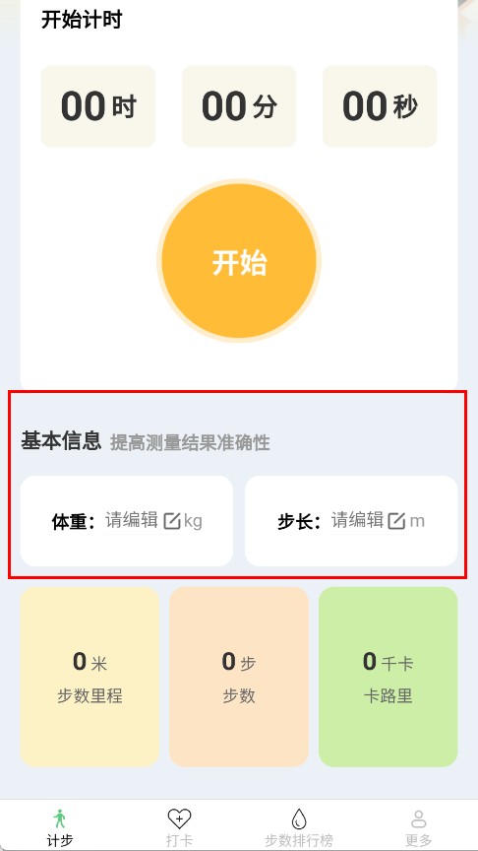Click the 提高测量结果准确性 hint text
This screenshot has height=851, width=478.
[x=190, y=443]
